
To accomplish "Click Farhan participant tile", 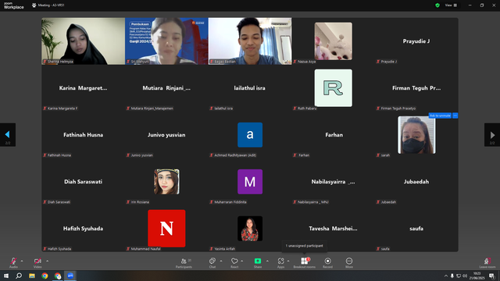I will pos(334,135).
